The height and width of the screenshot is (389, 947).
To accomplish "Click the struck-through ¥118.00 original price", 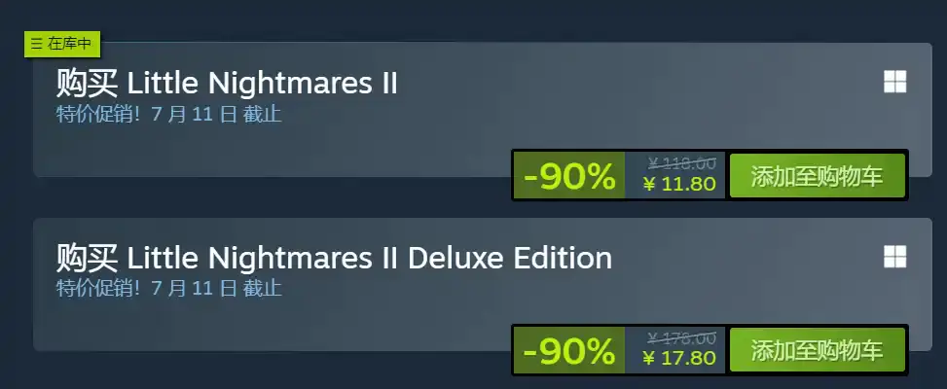I will coord(682,162).
